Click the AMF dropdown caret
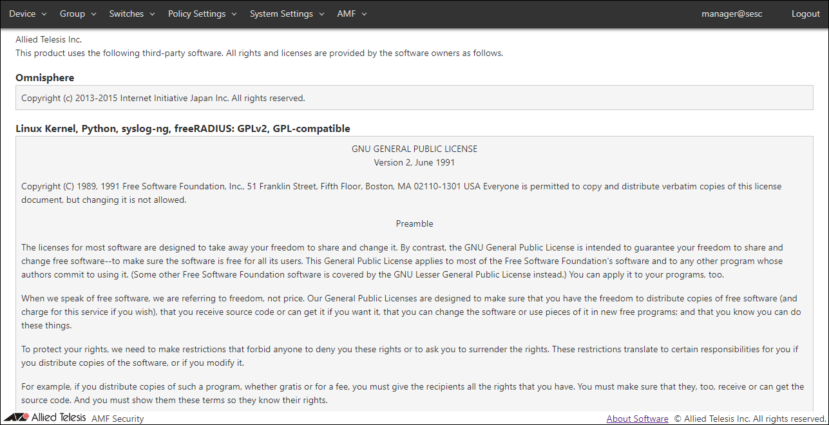 (x=364, y=14)
